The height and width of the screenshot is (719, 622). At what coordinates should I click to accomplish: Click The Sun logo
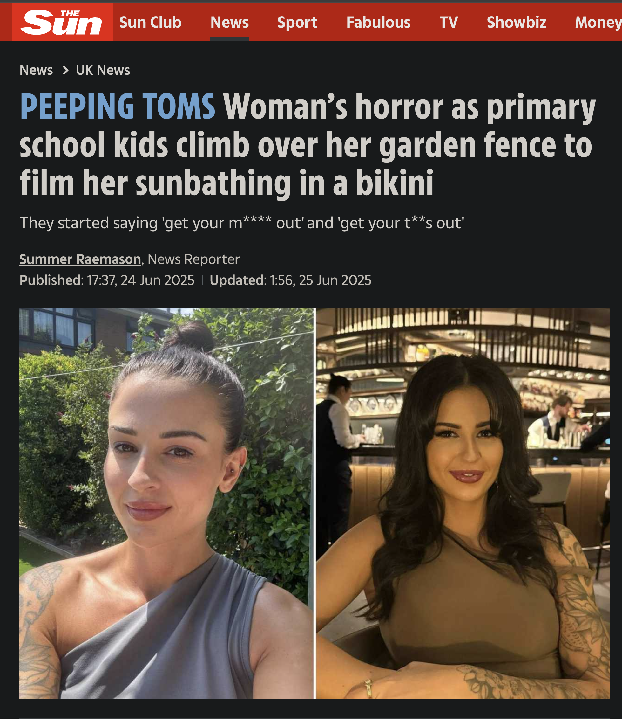pyautogui.click(x=62, y=22)
